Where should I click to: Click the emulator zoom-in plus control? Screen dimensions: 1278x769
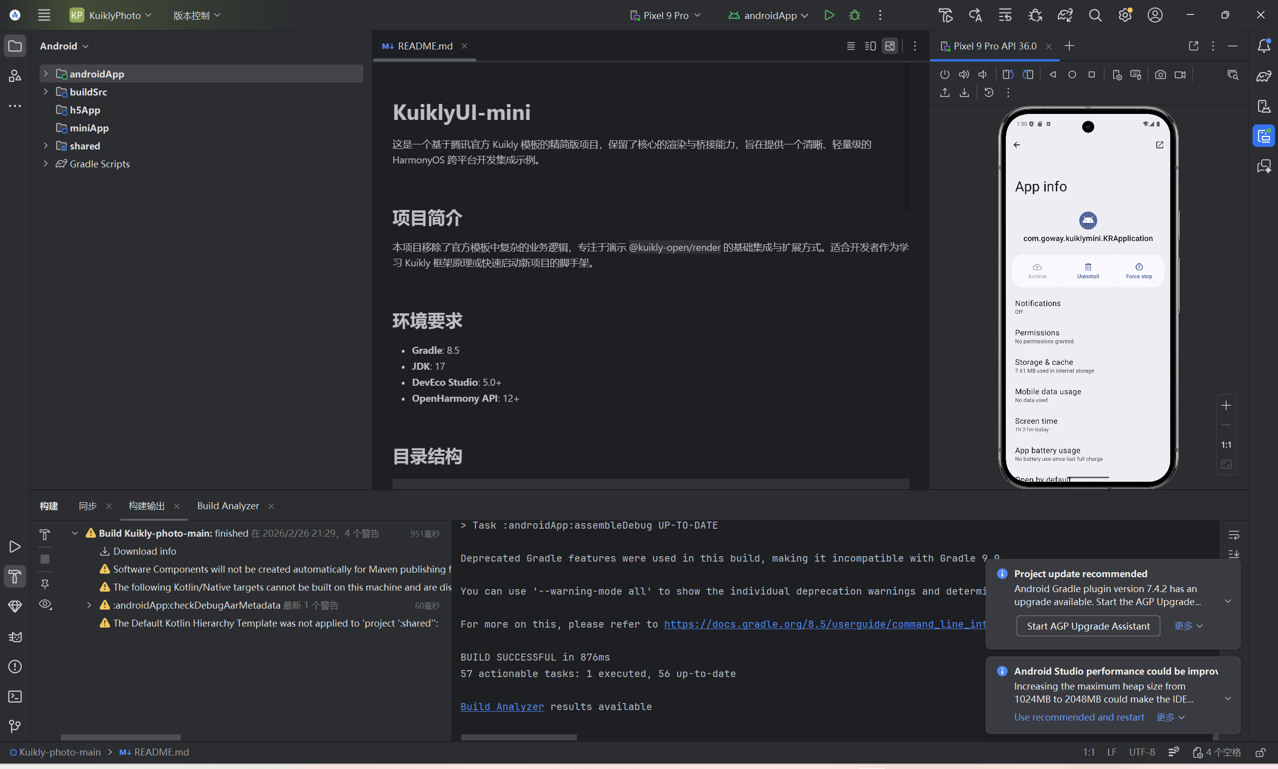click(1226, 405)
